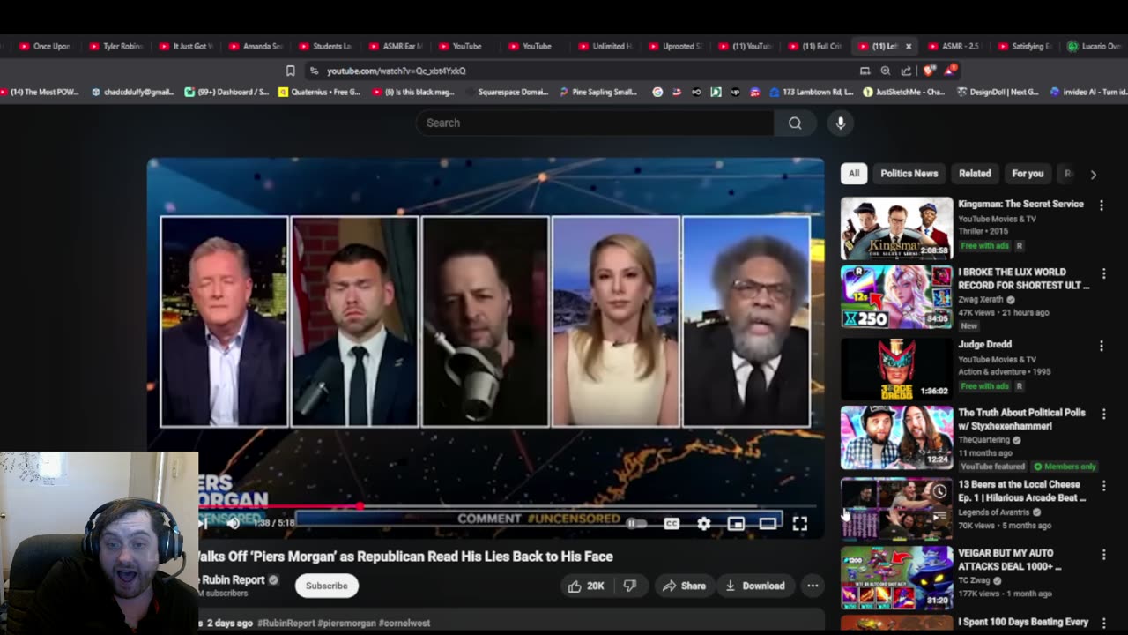
Task: Open options for Political Polls video
Action: pos(1103,414)
